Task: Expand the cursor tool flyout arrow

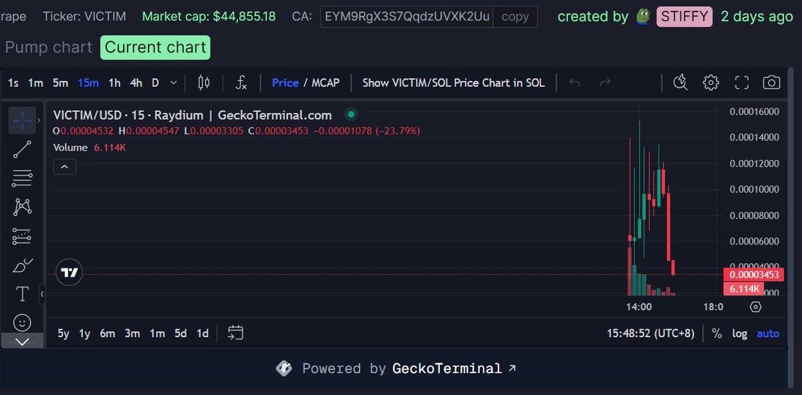Action: coord(39,121)
